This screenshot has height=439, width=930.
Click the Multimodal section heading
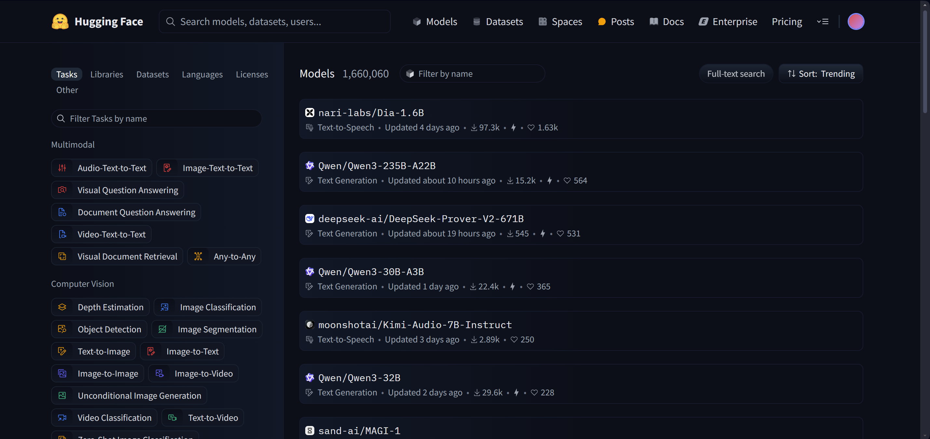point(73,144)
